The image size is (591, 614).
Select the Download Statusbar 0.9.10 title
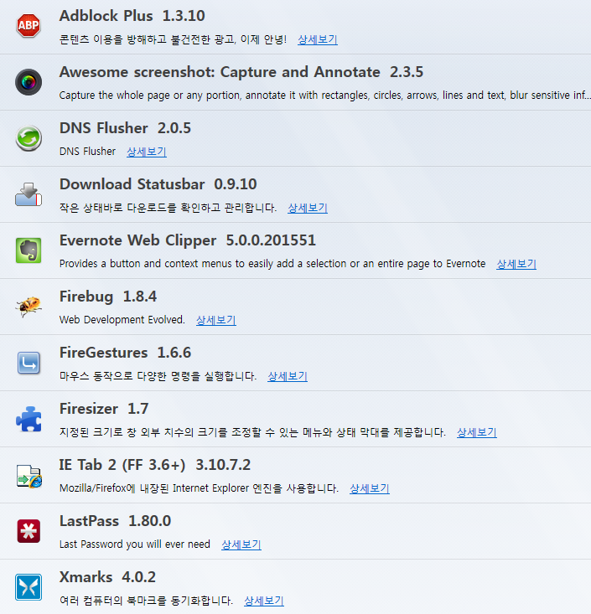click(158, 184)
